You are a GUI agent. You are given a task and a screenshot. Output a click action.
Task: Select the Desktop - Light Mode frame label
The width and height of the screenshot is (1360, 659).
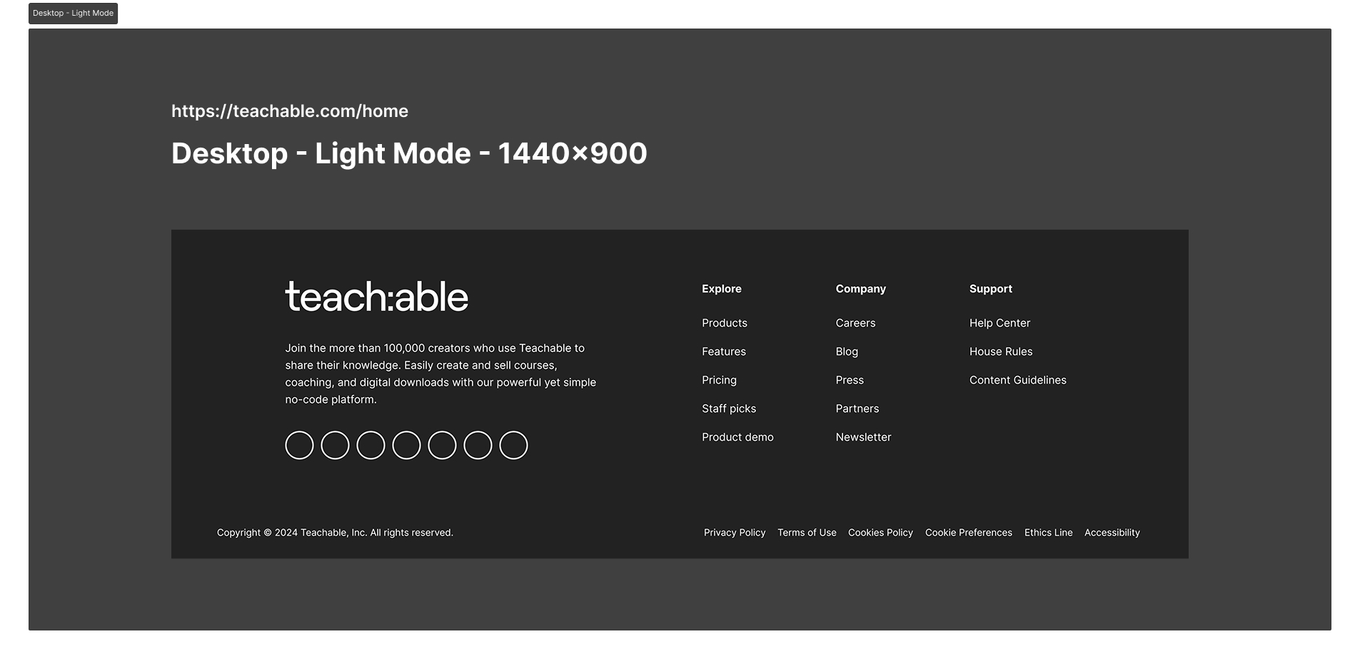[73, 14]
